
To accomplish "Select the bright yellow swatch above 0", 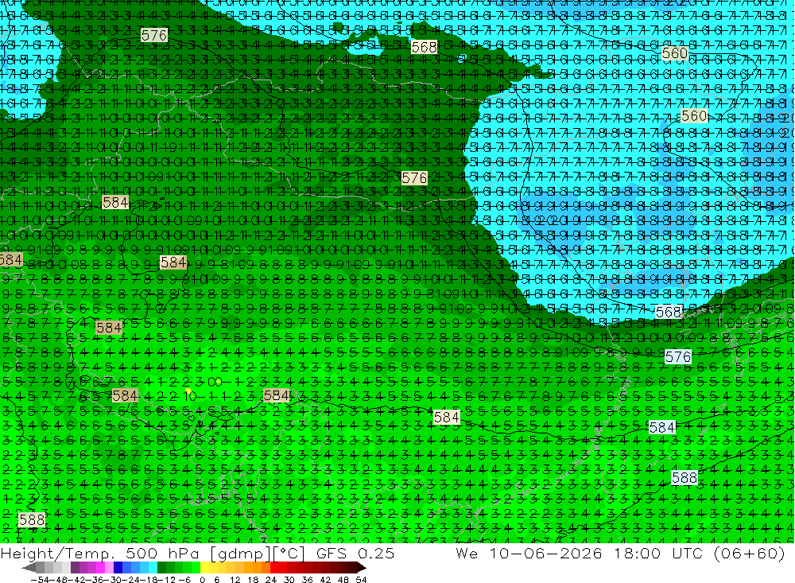I will point(204,568).
